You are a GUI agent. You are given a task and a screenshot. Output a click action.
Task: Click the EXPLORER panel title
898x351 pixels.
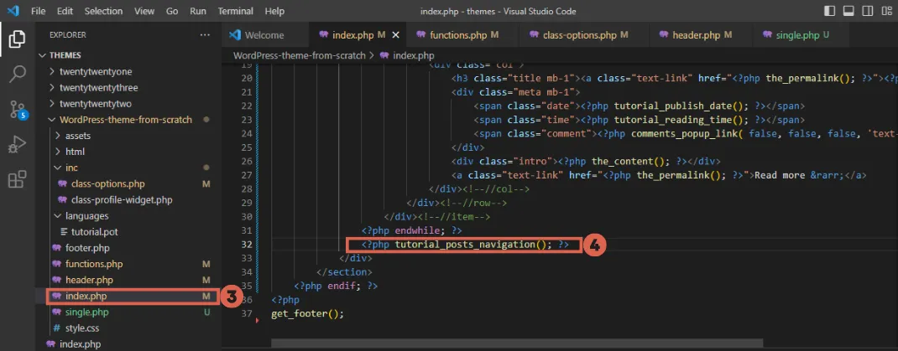tap(68, 35)
